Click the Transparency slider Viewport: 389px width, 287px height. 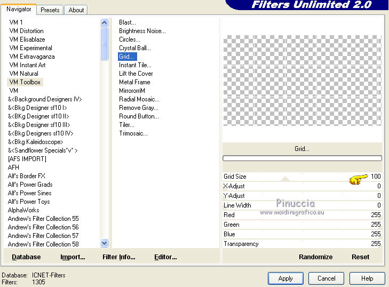pos(302,244)
